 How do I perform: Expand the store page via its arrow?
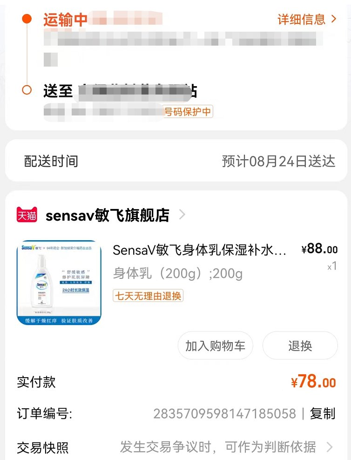click(182, 215)
